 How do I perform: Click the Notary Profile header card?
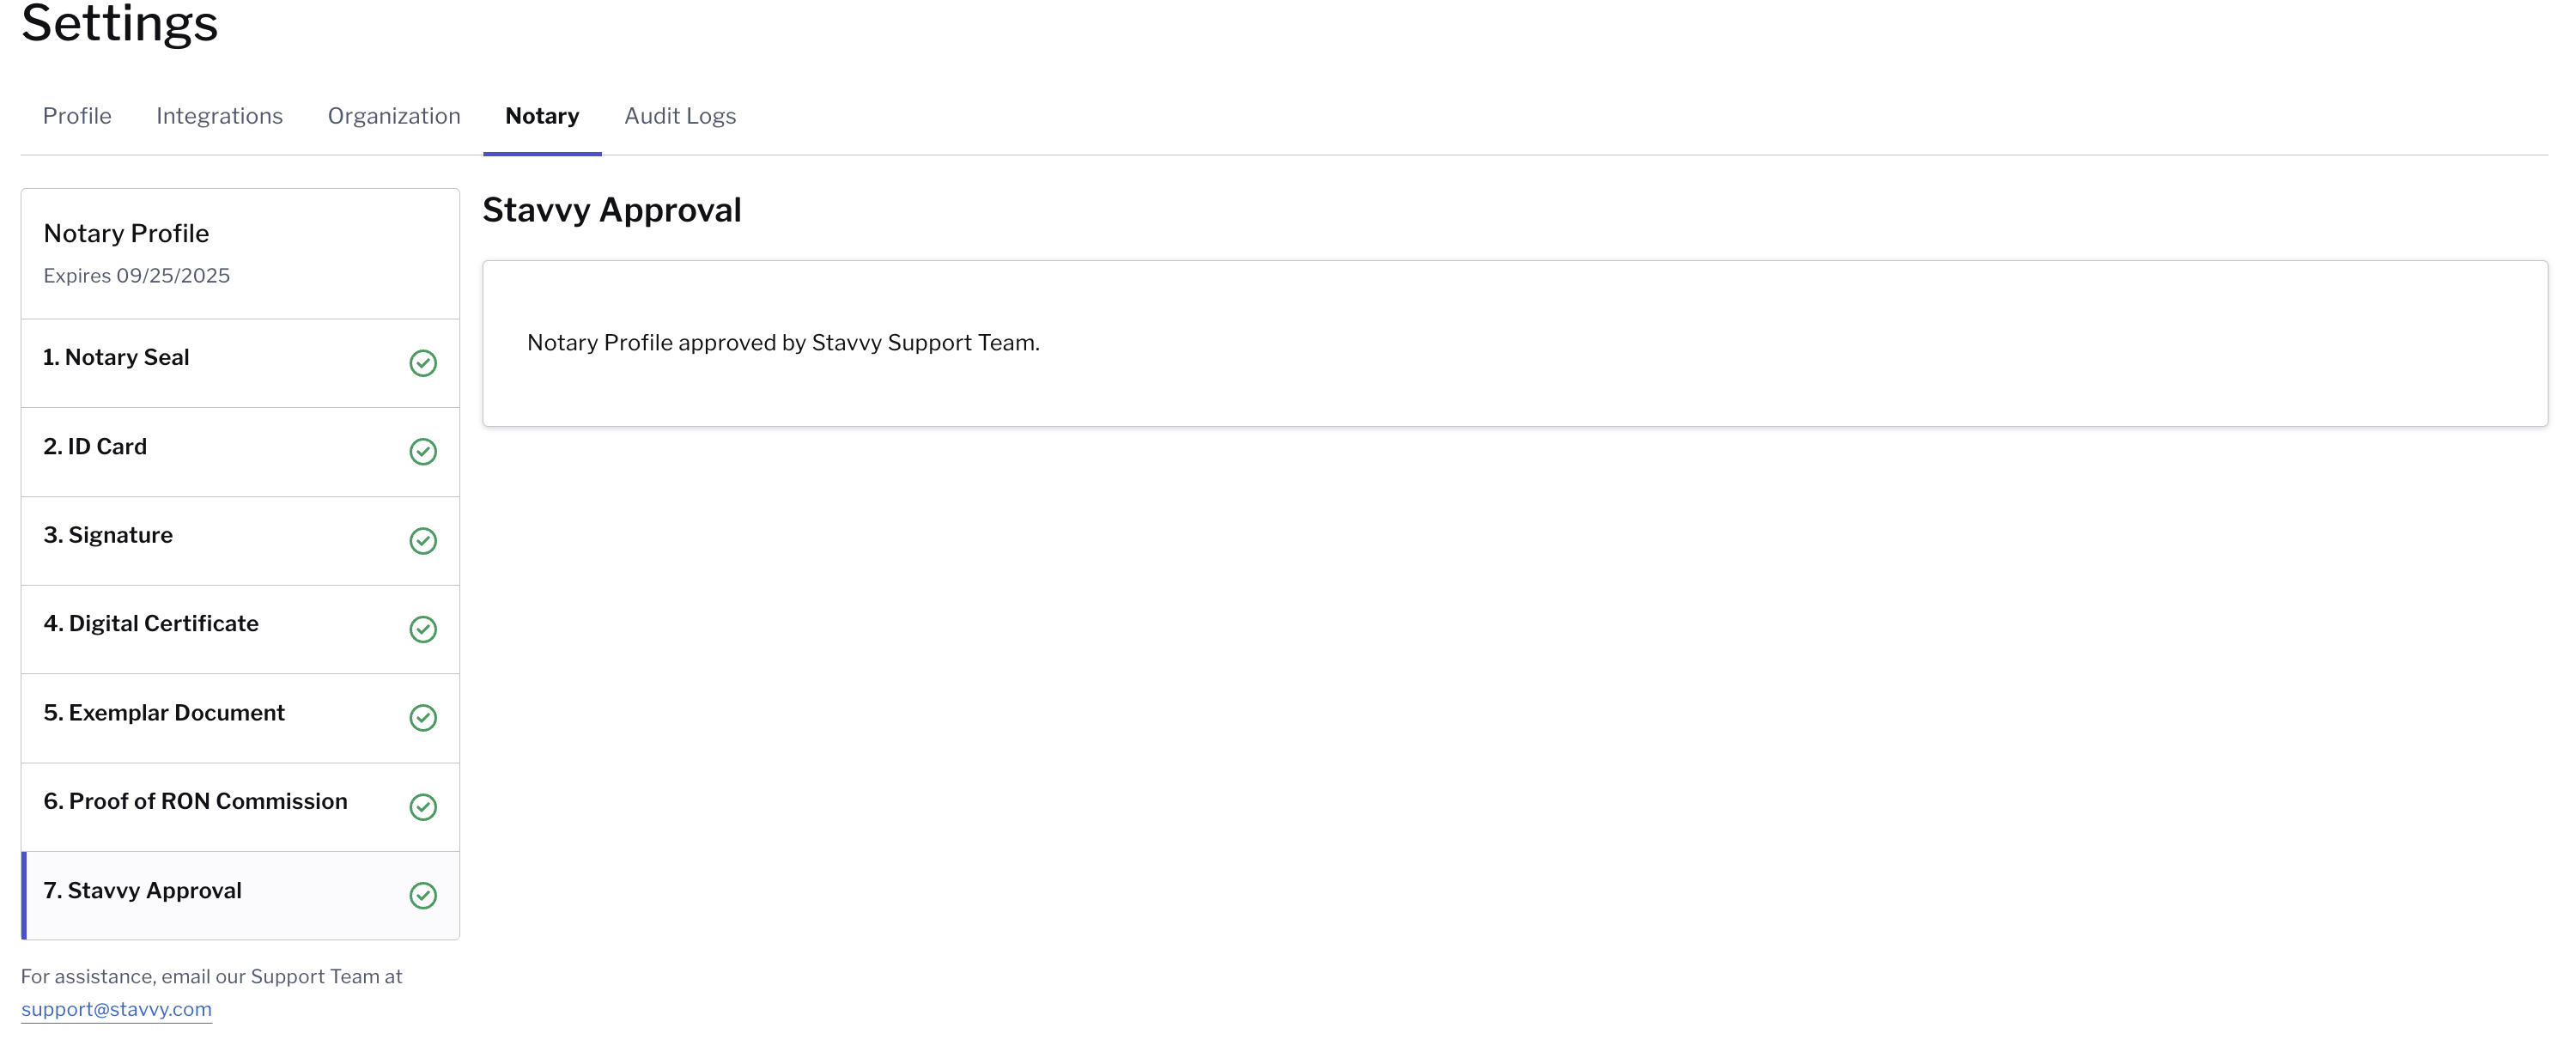pos(240,254)
